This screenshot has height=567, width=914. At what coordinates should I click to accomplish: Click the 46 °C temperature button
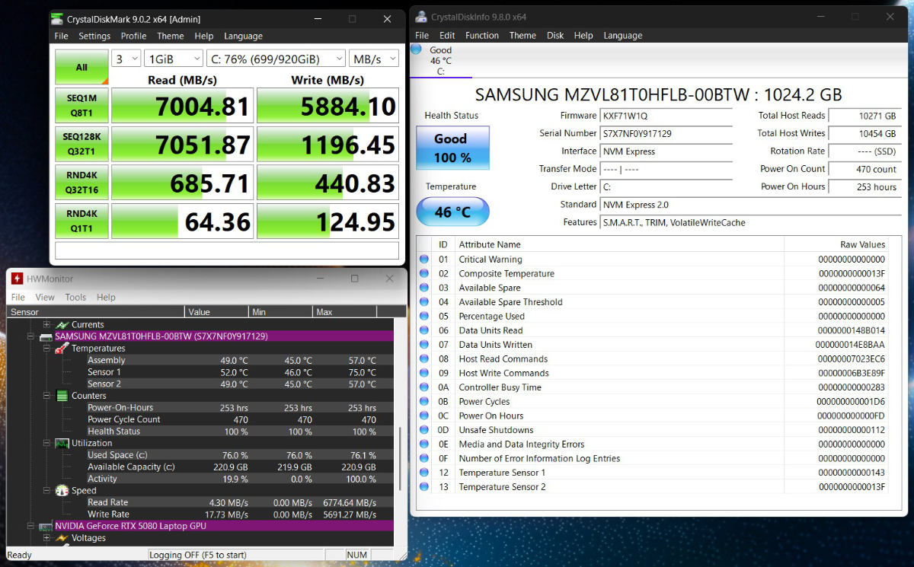coord(452,212)
